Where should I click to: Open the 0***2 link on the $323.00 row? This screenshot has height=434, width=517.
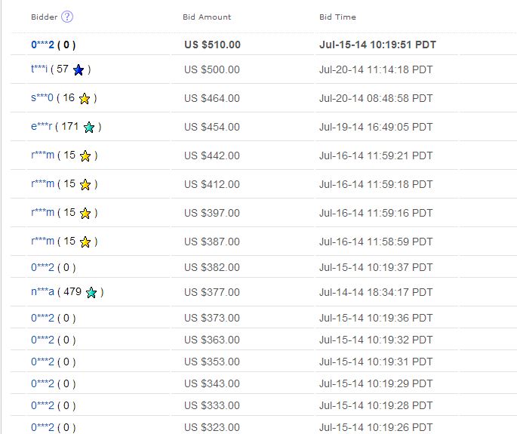[43, 427]
